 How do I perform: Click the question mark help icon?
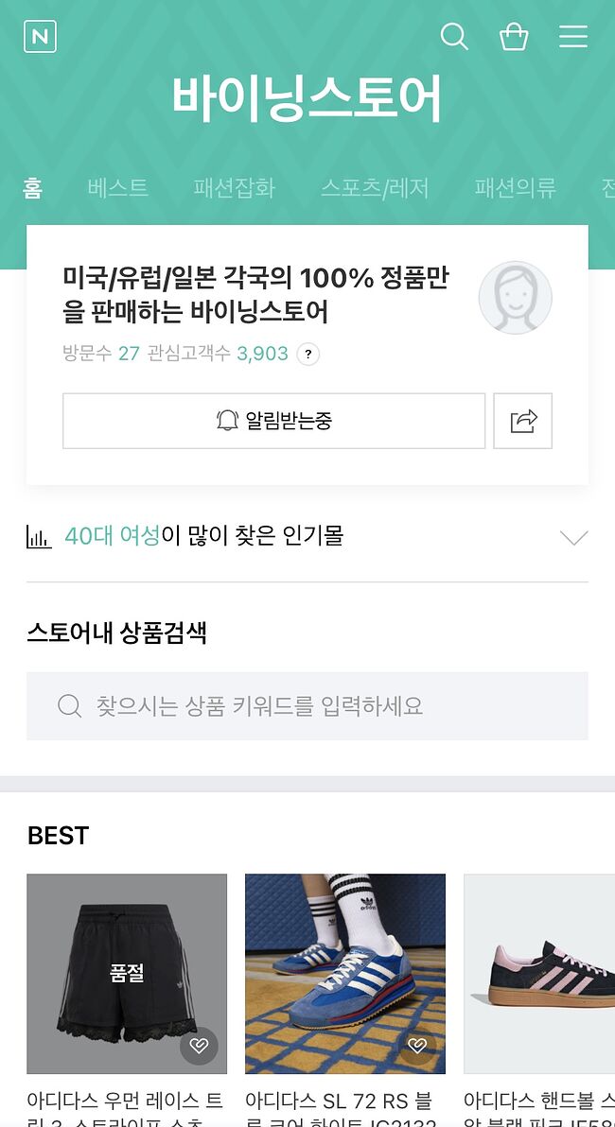(307, 355)
